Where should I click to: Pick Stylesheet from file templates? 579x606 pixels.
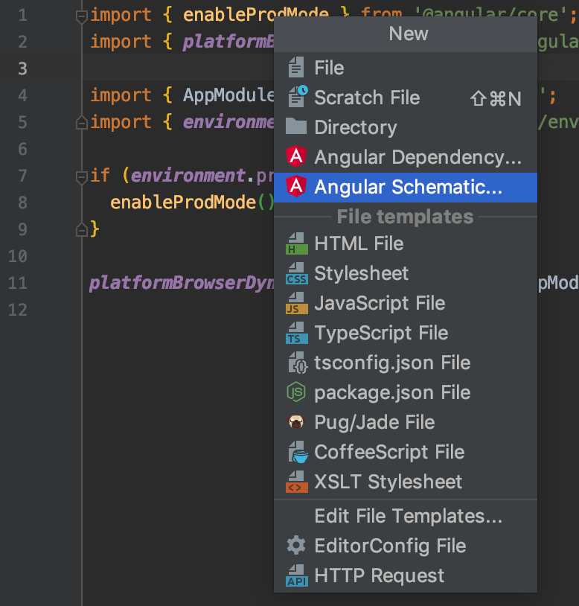click(405, 273)
